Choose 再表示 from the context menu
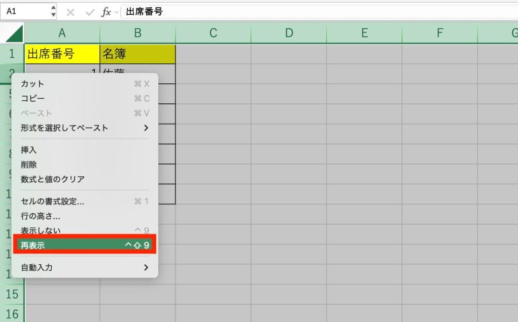The image size is (518, 322). point(85,245)
